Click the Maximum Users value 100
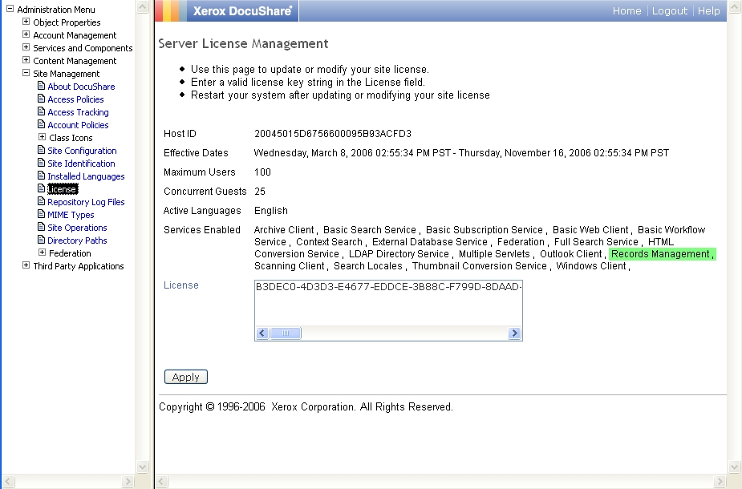The height and width of the screenshot is (489, 742). [262, 172]
